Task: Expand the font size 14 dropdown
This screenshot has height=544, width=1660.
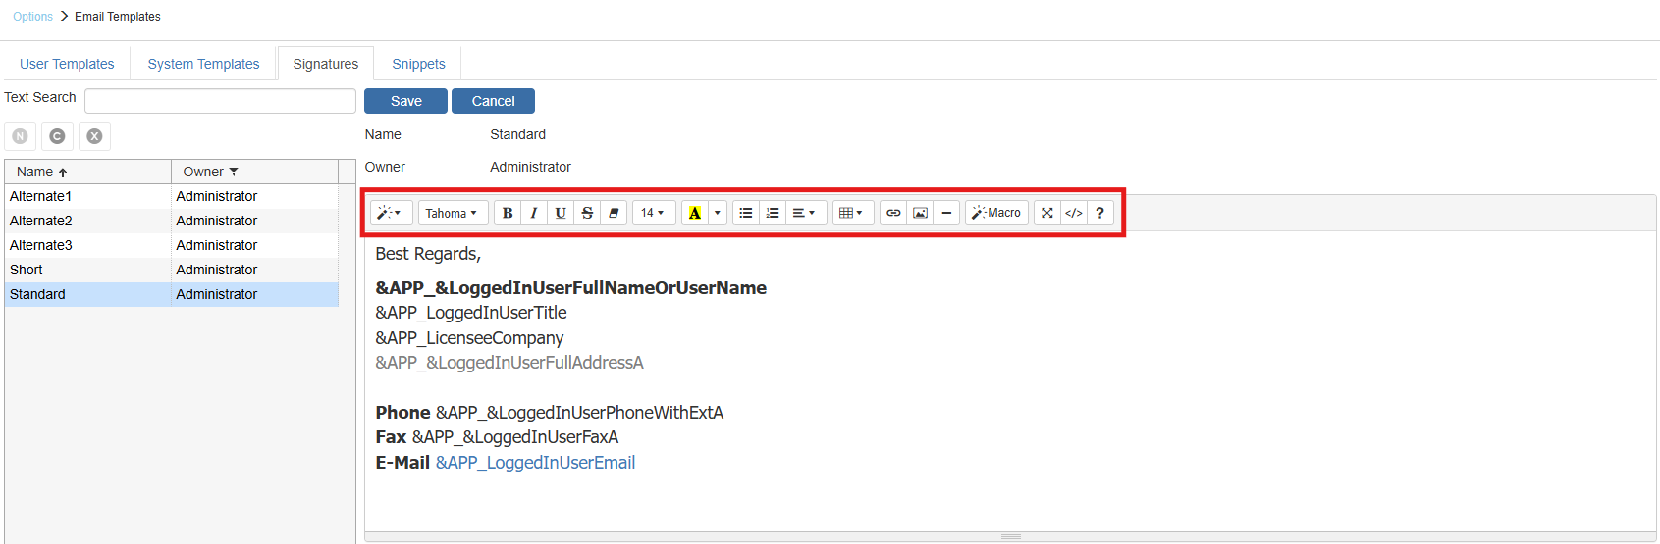Action: click(x=653, y=213)
